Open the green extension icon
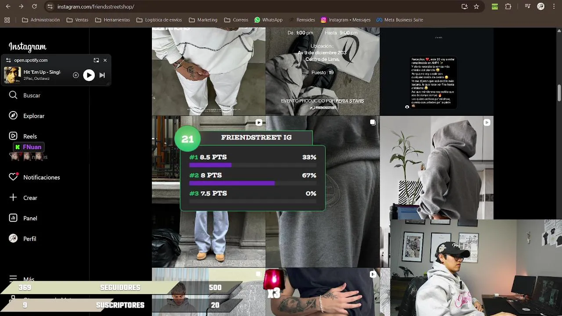The image size is (562, 316). tap(495, 7)
